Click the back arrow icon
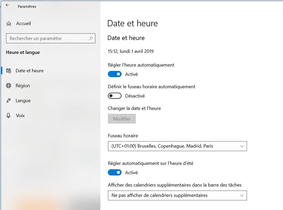 (x=7, y=5)
